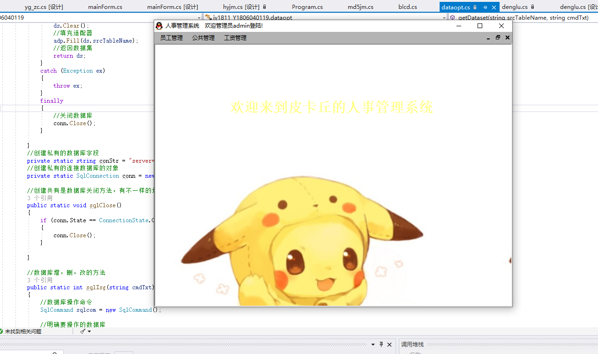This screenshot has height=354, width=598.
Task: Click ConnectionState text in code
Action: coord(124,220)
